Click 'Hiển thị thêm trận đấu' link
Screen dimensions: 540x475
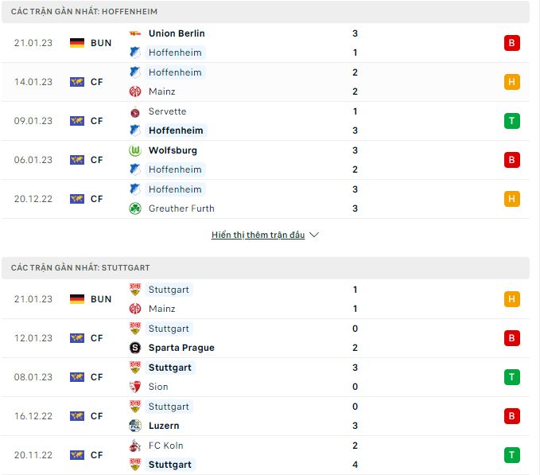[258, 236]
